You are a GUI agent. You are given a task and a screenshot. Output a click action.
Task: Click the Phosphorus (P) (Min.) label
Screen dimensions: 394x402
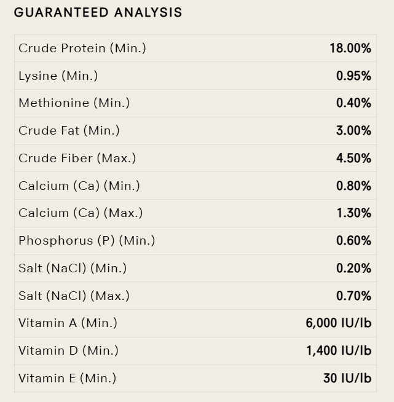[x=87, y=240]
